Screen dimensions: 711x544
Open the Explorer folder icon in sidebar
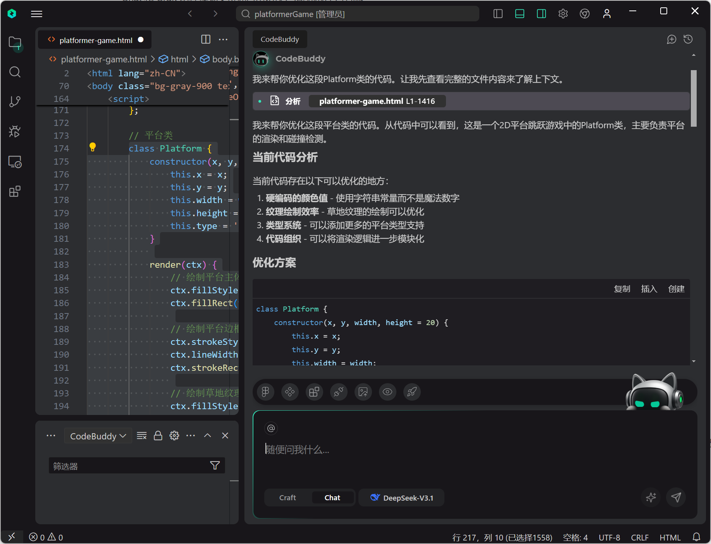(x=15, y=43)
